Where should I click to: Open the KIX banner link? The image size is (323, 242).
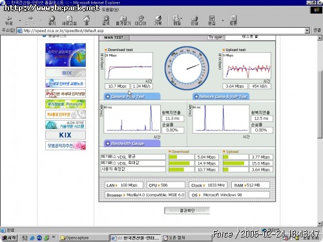click(x=65, y=135)
